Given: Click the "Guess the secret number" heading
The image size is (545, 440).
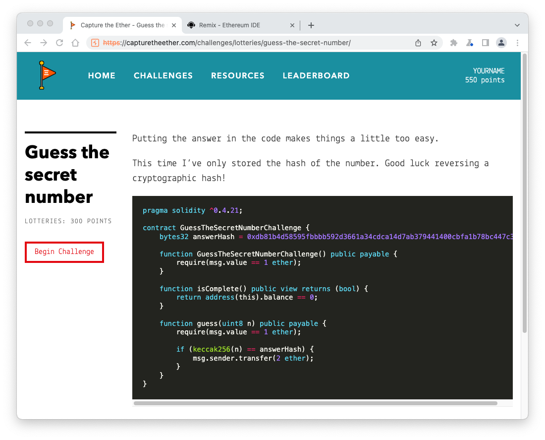Looking at the screenshot, I should (x=67, y=175).
